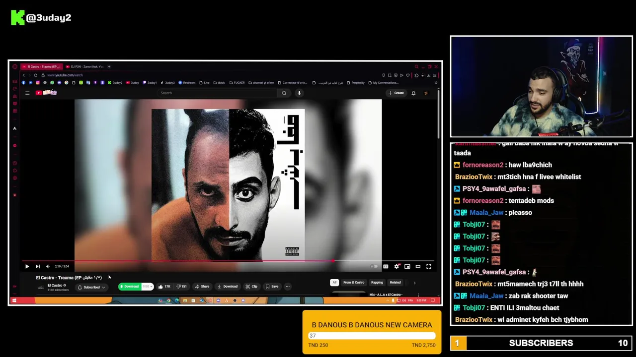Select the Rapping chip
The image size is (636, 357).
click(x=377, y=283)
